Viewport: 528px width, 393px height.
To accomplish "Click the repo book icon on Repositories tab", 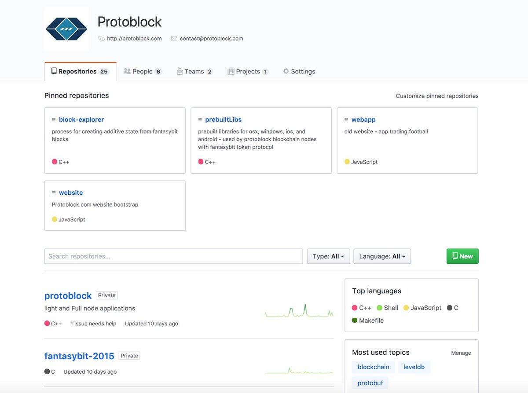I will click(54, 71).
